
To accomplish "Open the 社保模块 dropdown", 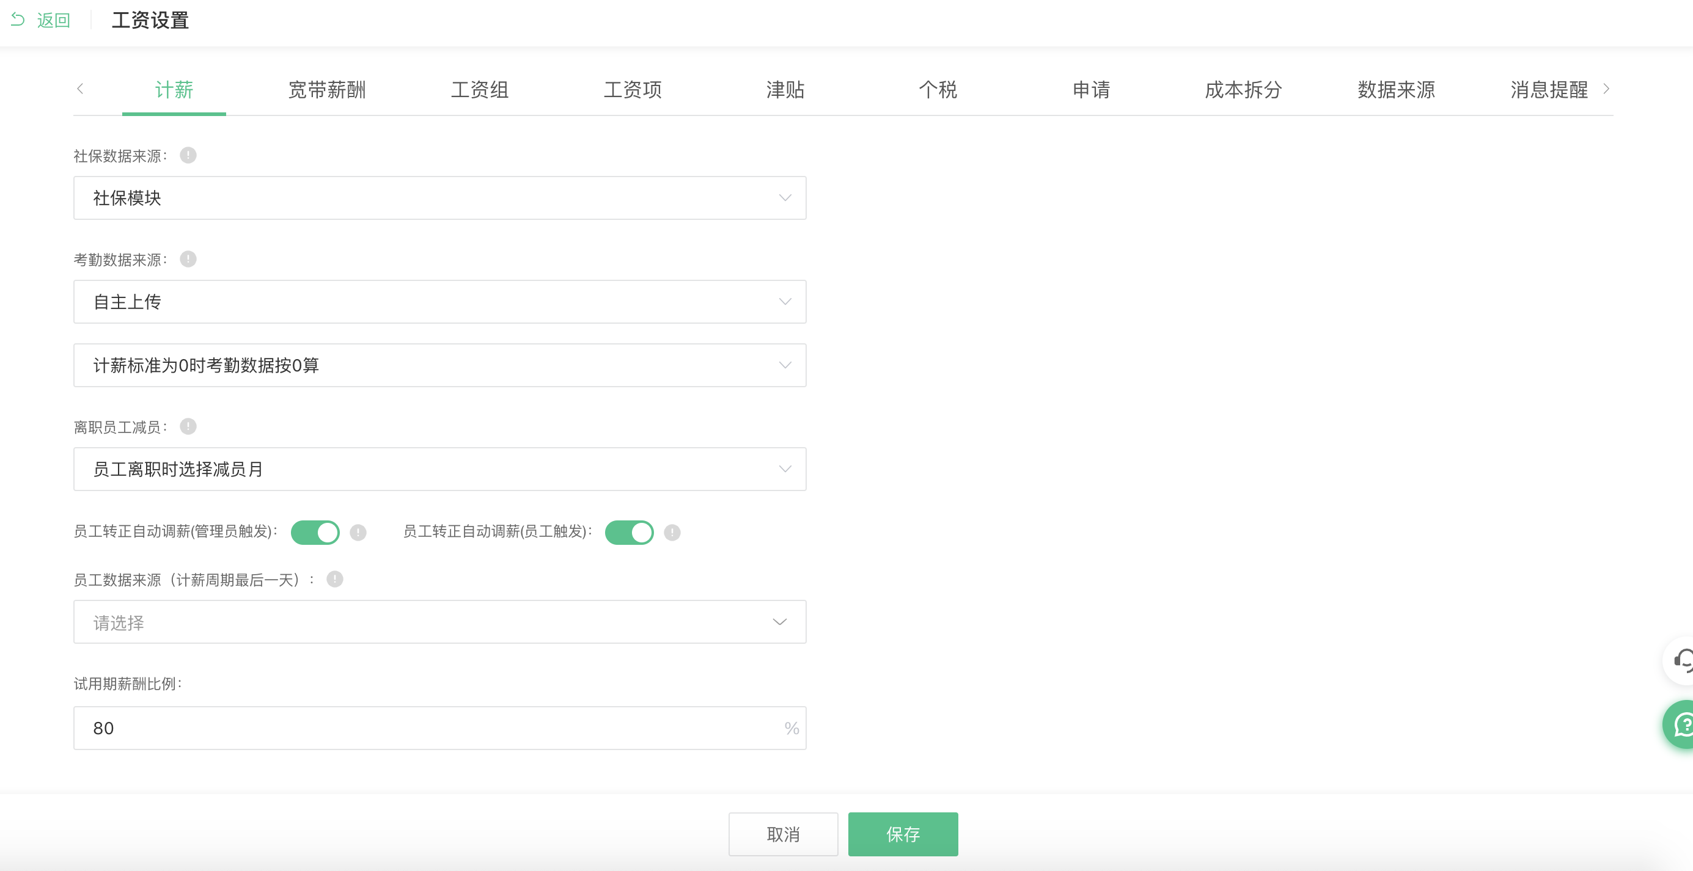I will [439, 198].
